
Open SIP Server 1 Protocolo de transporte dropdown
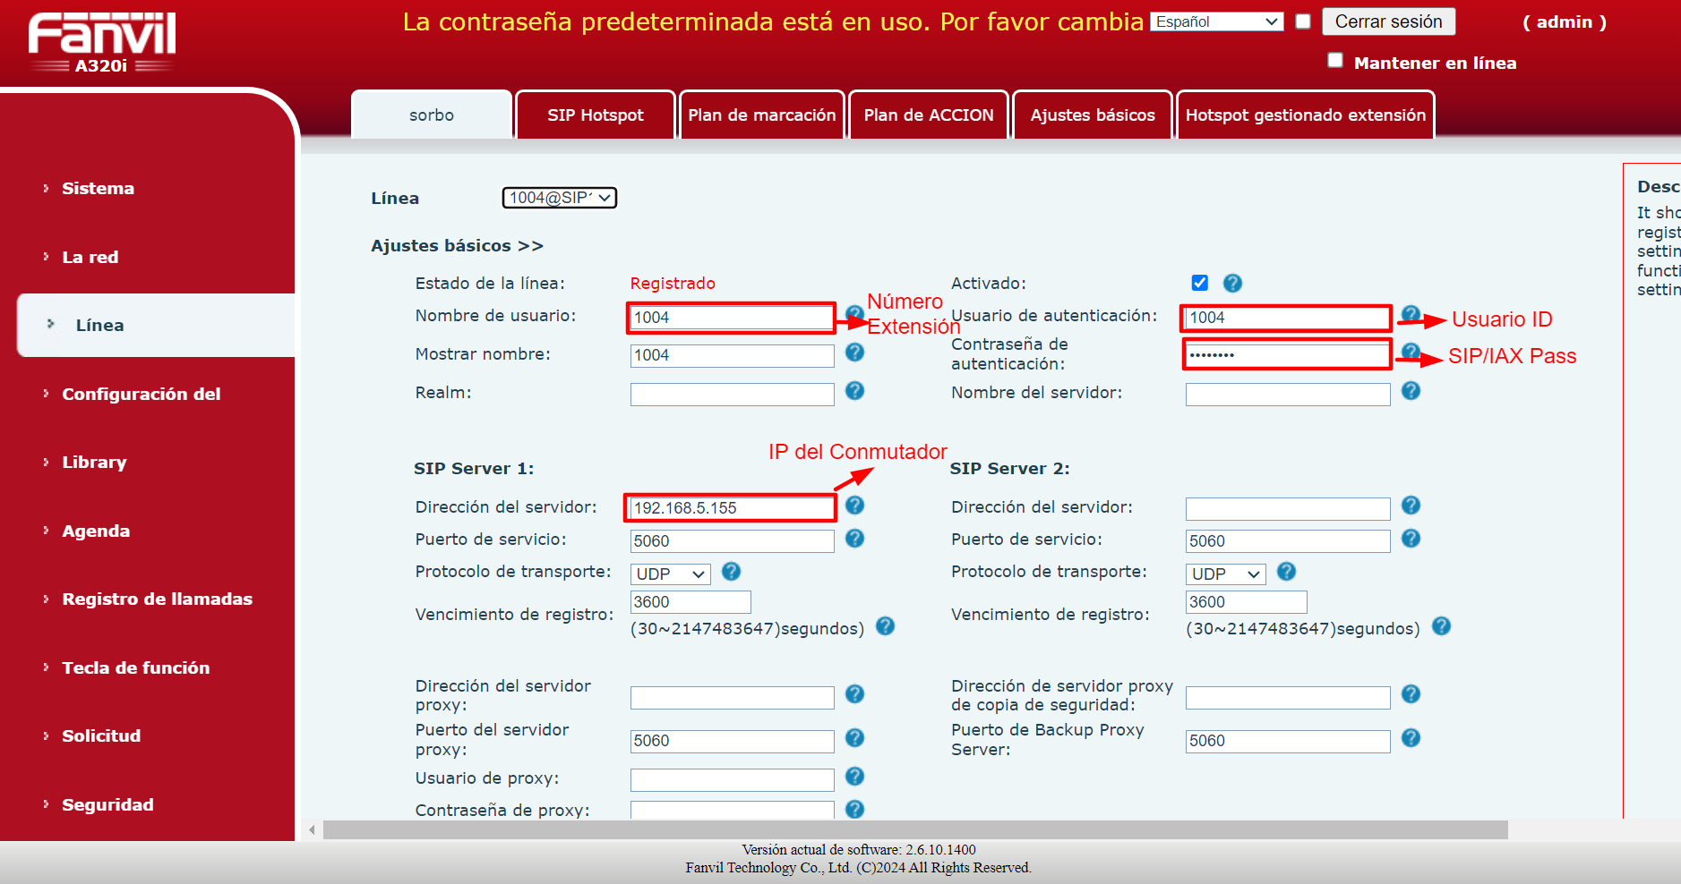tap(671, 574)
